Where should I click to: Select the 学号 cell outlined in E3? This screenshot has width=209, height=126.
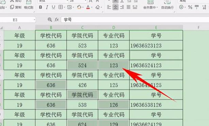point(156,55)
